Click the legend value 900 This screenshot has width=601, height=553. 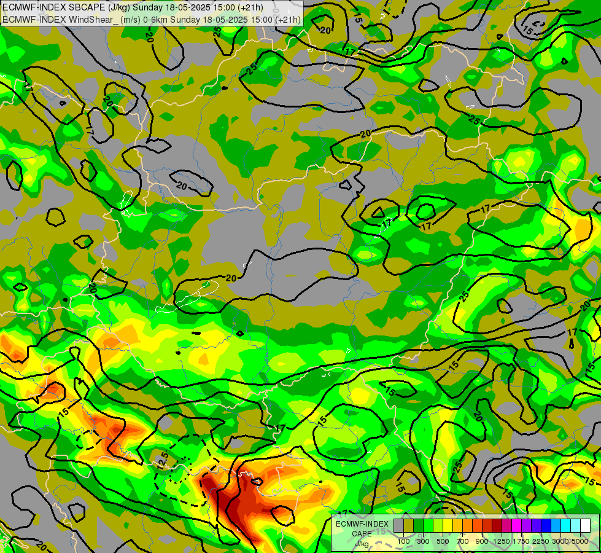click(x=482, y=541)
